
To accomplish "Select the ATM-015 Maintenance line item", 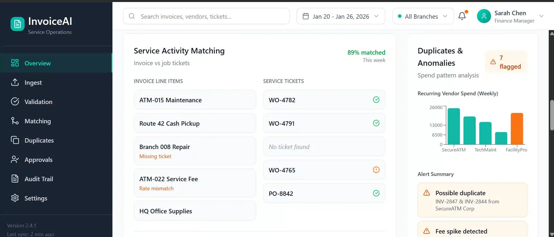I will tap(195, 100).
